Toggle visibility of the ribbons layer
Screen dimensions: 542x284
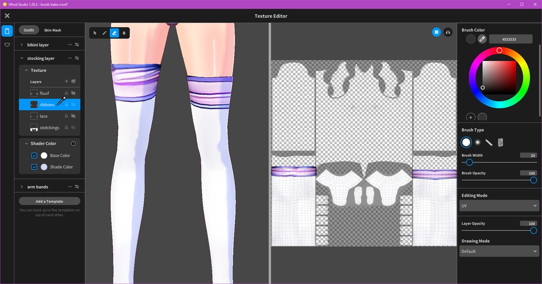pyautogui.click(x=73, y=104)
